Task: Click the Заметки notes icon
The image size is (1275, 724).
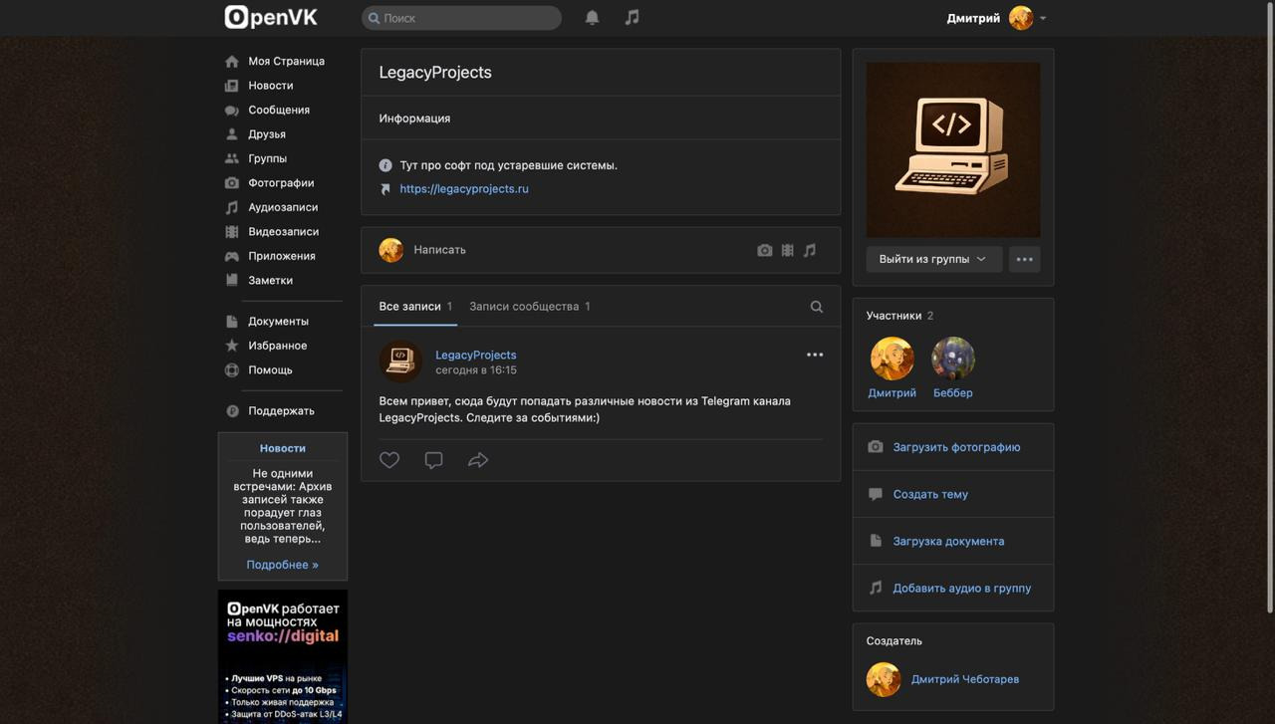Action: (x=232, y=281)
